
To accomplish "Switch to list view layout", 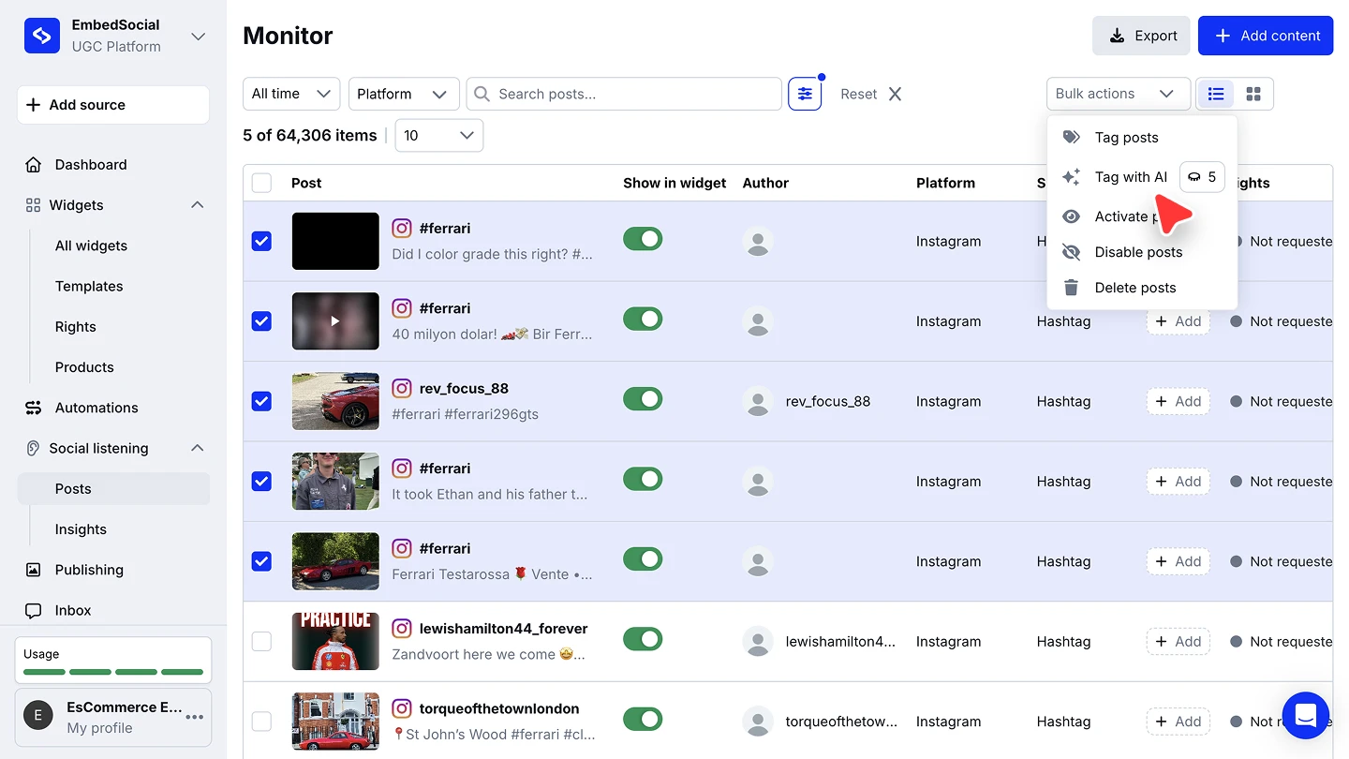I will point(1216,94).
